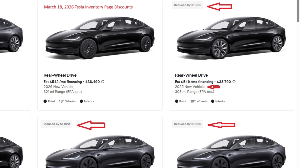Screen dimensions: 300x168
Task: Click the Interior color dot on the 2026 vehicle
Action: (81, 101)
